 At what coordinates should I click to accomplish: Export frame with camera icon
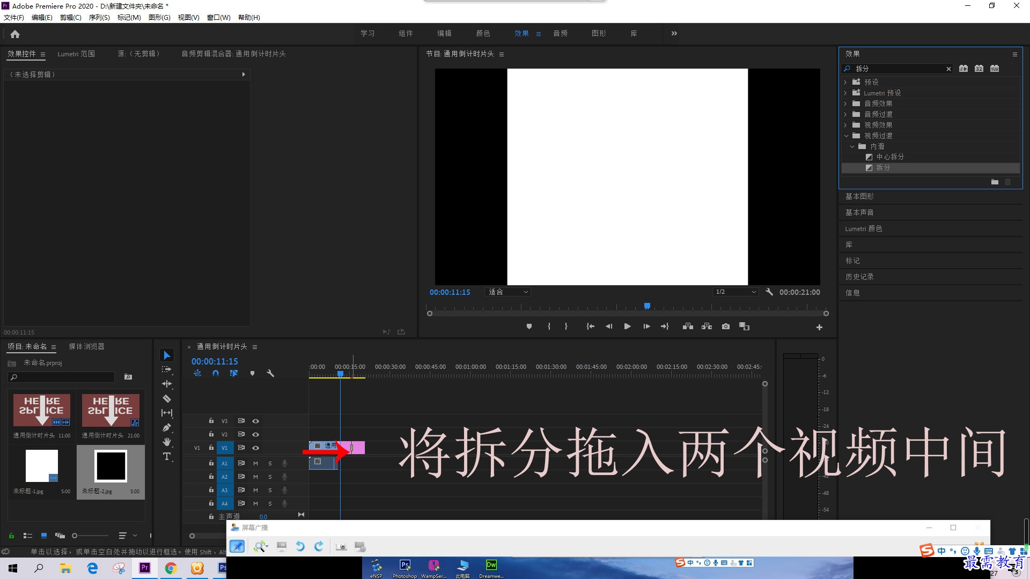726,326
